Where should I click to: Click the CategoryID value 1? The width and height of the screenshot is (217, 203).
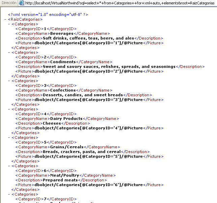pos(45,29)
